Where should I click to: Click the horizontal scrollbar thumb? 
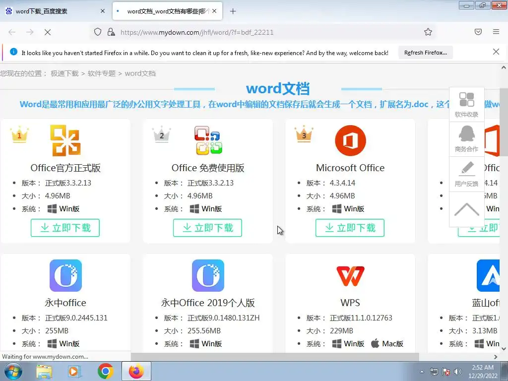275,357
